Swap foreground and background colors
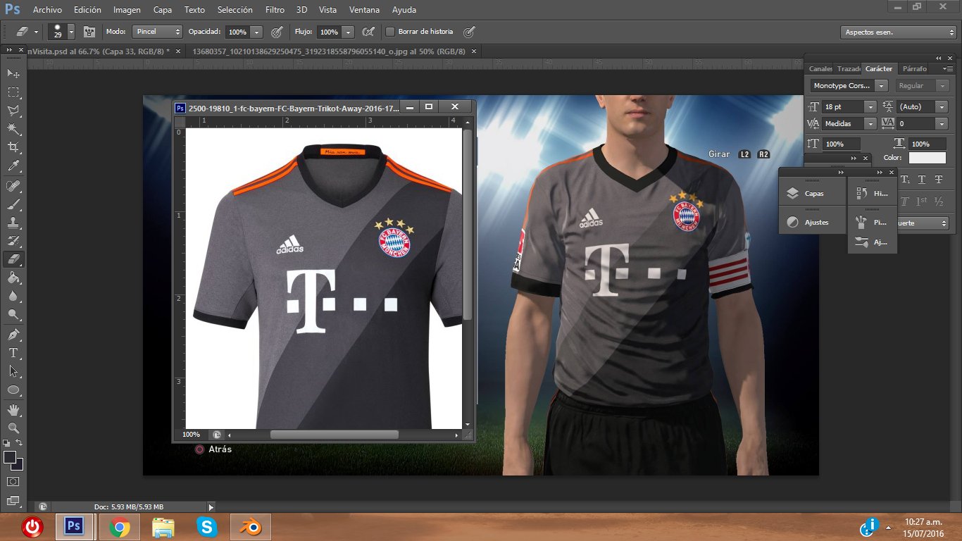The height and width of the screenshot is (541, 962). [x=20, y=442]
